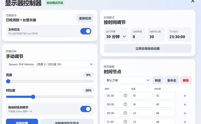201x124 pixels.
Task: Click the brightness field showing 10
Action: coord(142,96)
